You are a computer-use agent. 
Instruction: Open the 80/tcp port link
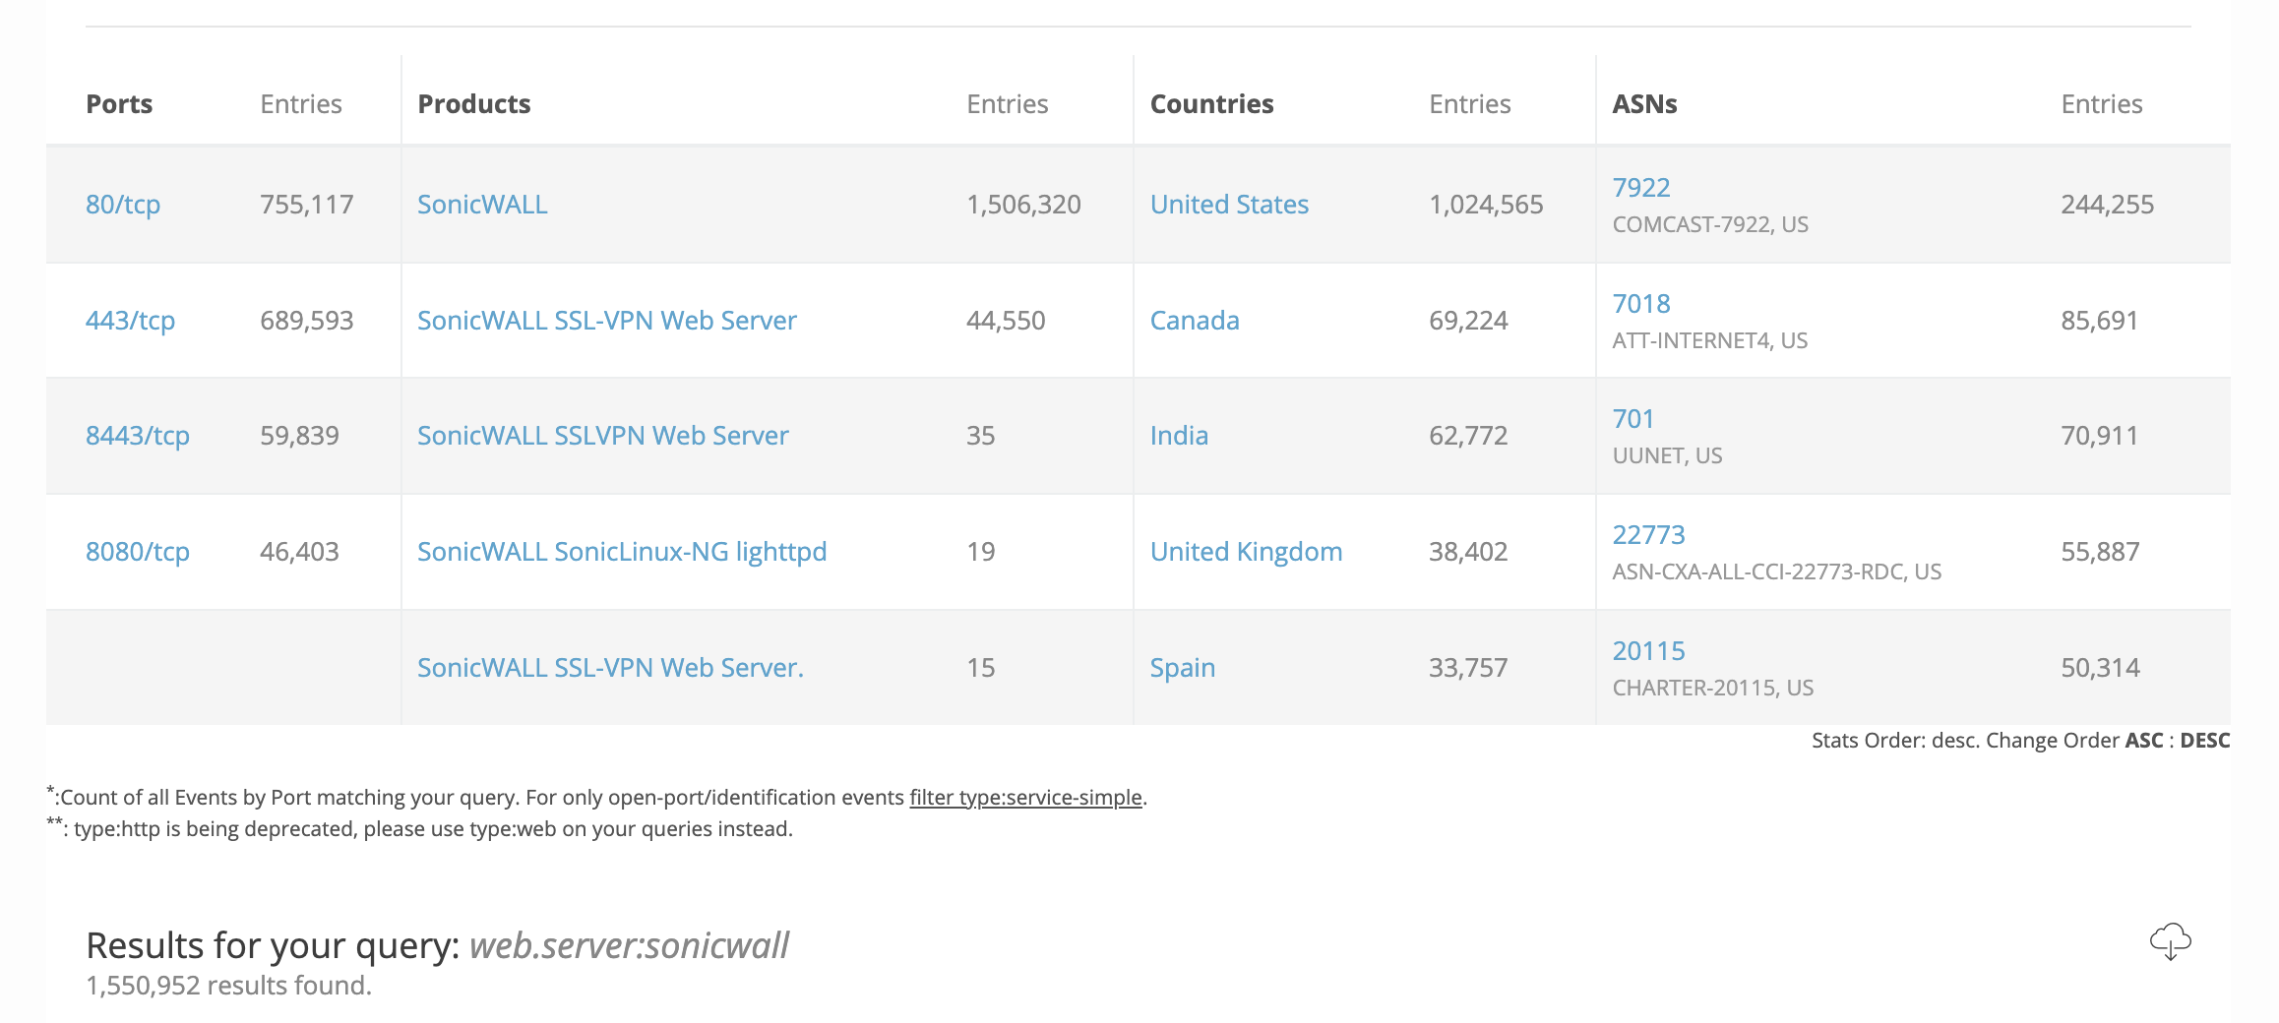[123, 205]
